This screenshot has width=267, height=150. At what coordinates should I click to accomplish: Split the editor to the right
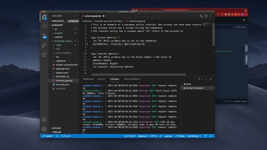click(x=206, y=16)
